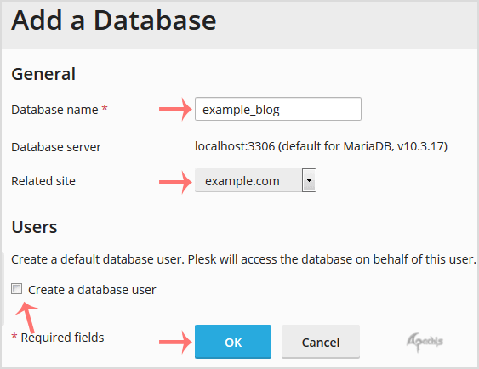Click the Database name label

54,110
